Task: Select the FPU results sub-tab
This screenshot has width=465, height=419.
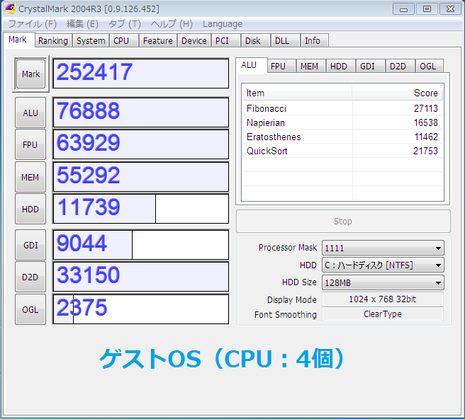Action: (279, 66)
